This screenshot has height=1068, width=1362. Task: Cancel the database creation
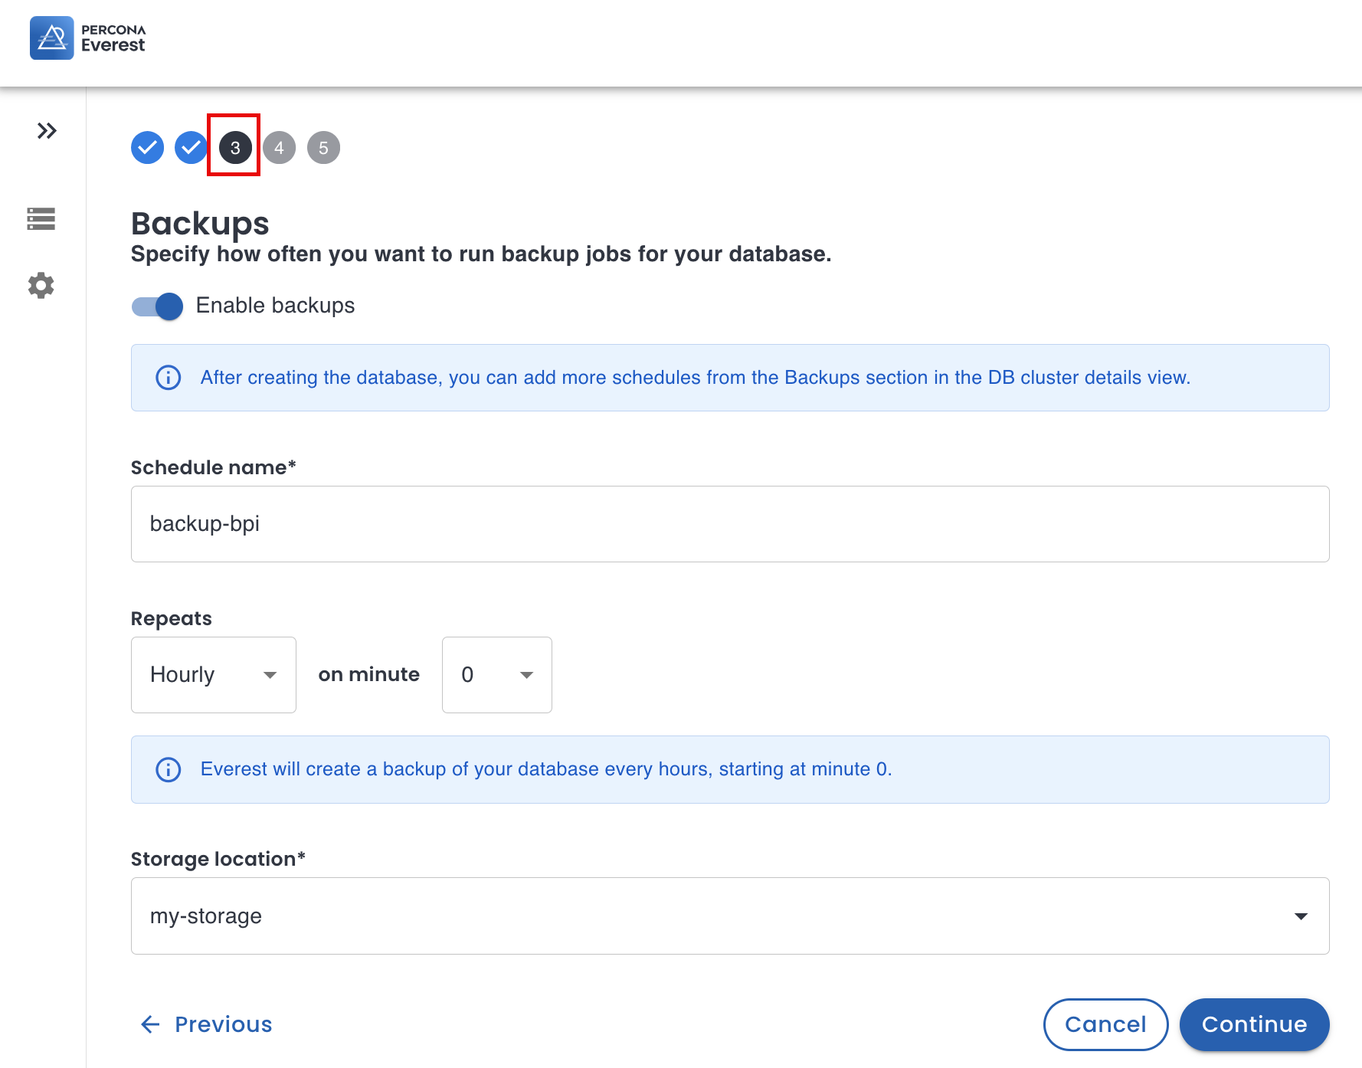tap(1105, 1024)
